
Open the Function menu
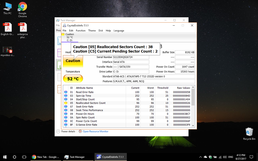pos(81,31)
